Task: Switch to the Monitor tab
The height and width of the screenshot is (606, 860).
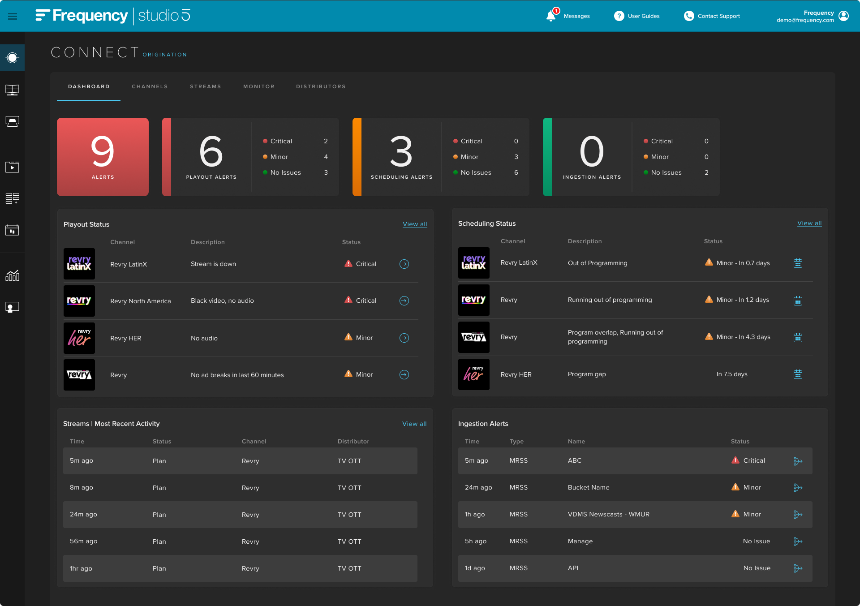Action: click(x=259, y=86)
